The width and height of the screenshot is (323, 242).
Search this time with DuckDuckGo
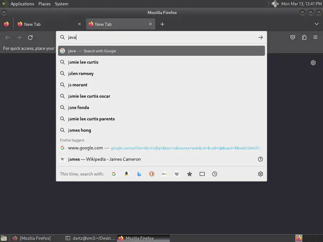(x=152, y=174)
